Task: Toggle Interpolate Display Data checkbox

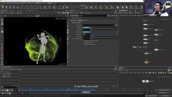Action: (x=83, y=44)
